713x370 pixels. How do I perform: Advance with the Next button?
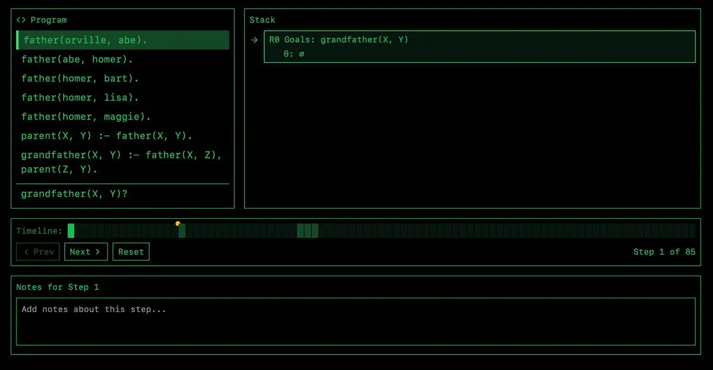pyautogui.click(x=86, y=252)
